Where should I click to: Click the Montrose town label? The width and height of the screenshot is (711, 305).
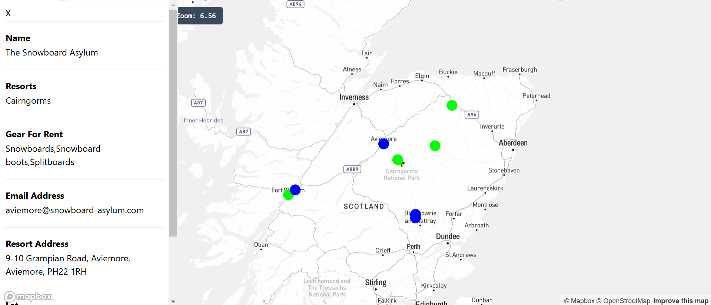(485, 205)
